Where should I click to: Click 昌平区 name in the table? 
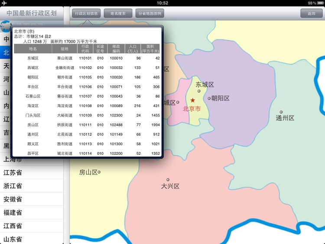click(x=33, y=153)
